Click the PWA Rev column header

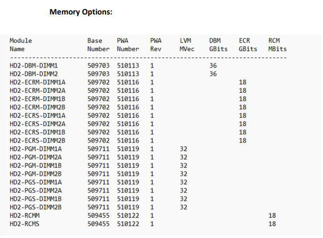(156, 44)
